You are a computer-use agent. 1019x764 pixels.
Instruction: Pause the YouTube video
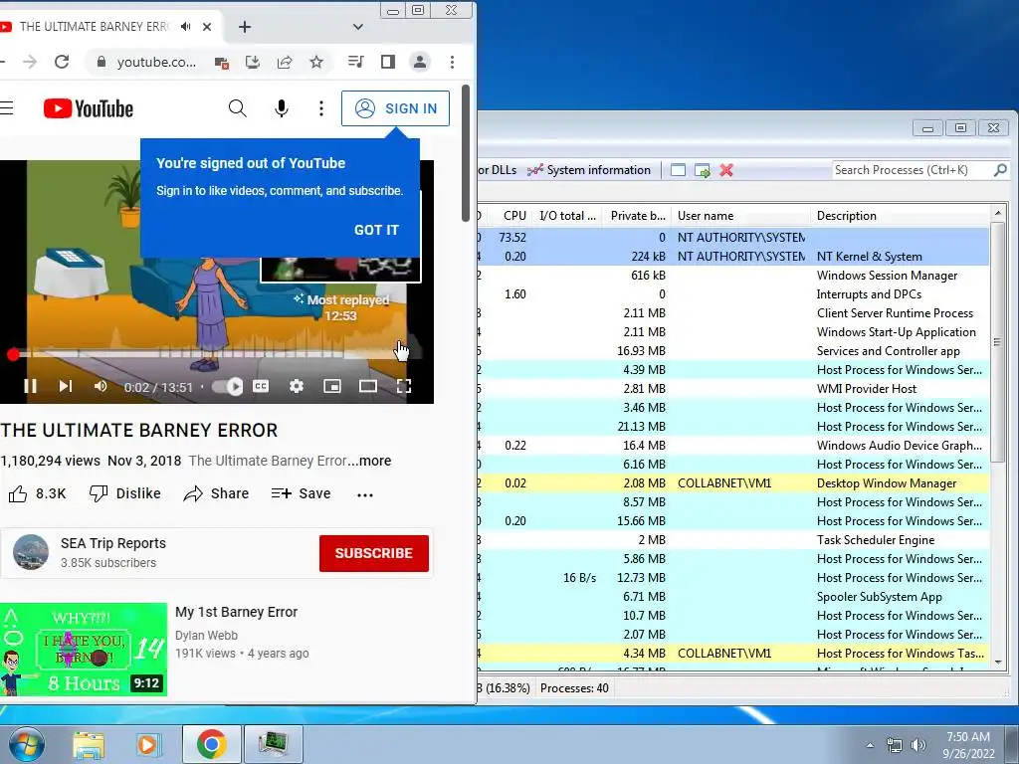coord(30,387)
